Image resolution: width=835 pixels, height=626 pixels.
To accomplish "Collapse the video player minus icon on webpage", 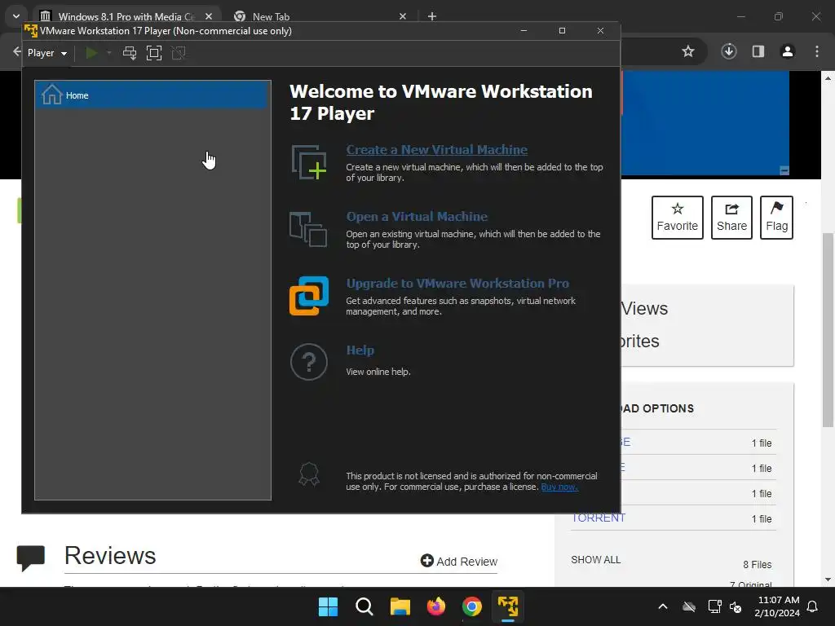I will [x=784, y=170].
